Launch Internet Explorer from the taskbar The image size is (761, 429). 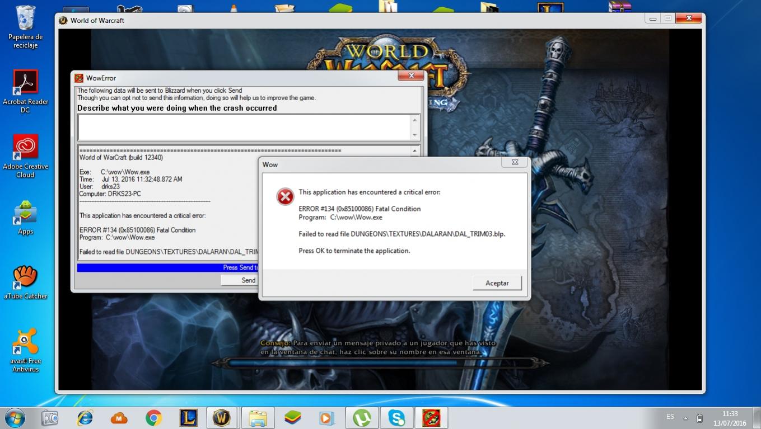(x=85, y=418)
